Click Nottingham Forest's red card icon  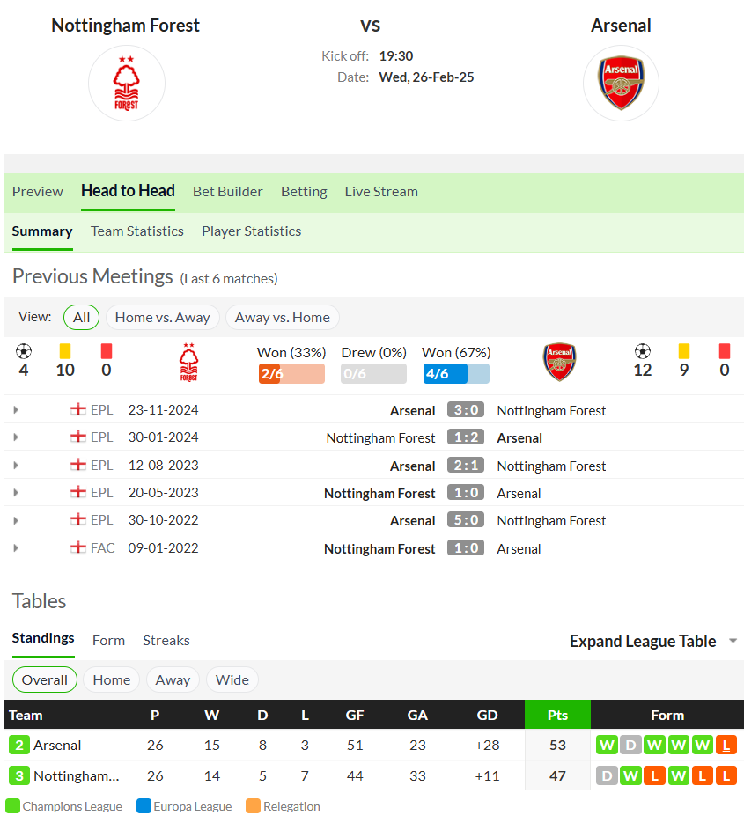point(107,351)
